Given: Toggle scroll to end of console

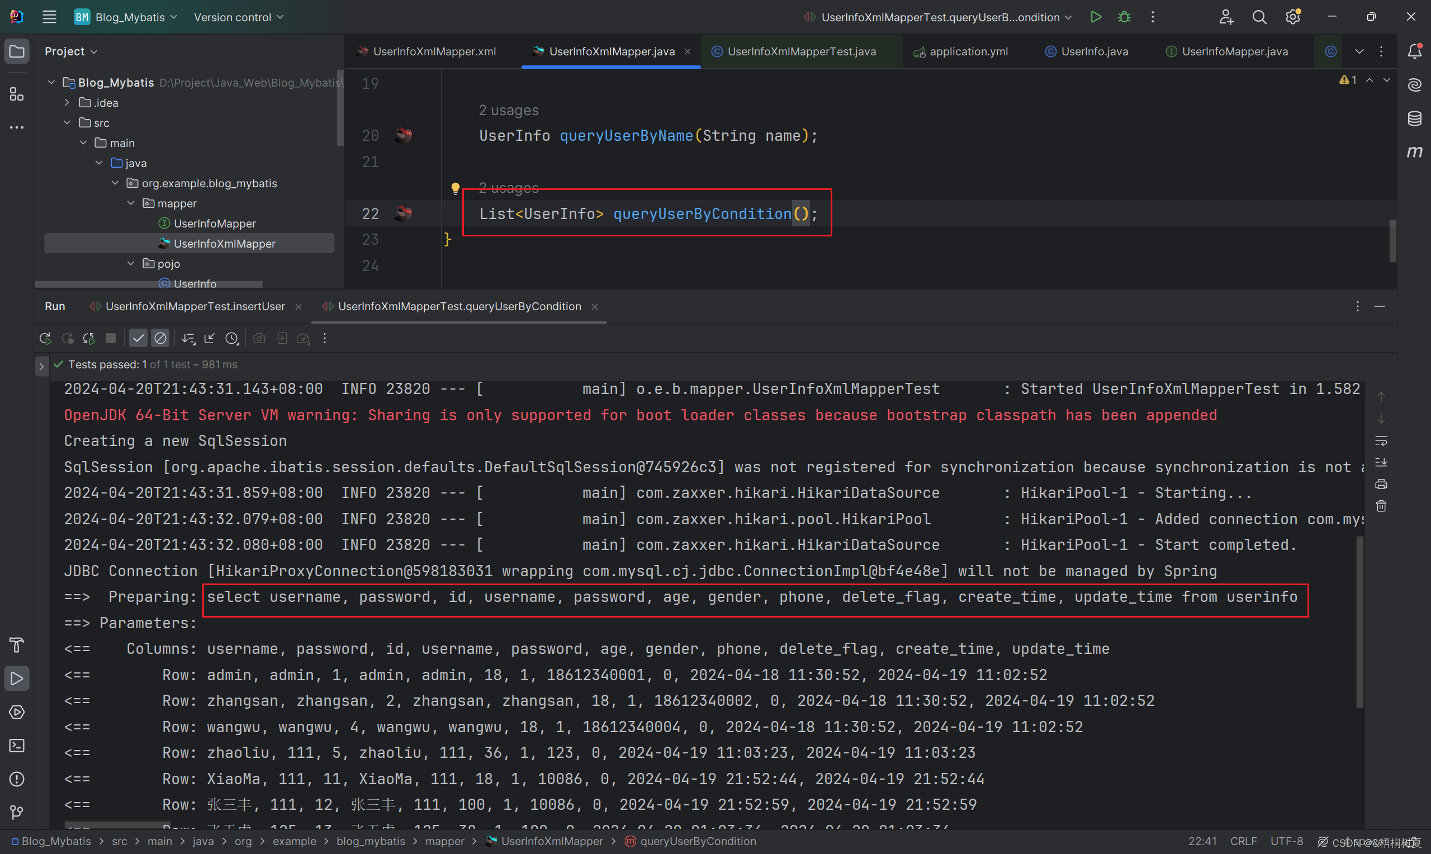Looking at the screenshot, I should pos(1381,462).
